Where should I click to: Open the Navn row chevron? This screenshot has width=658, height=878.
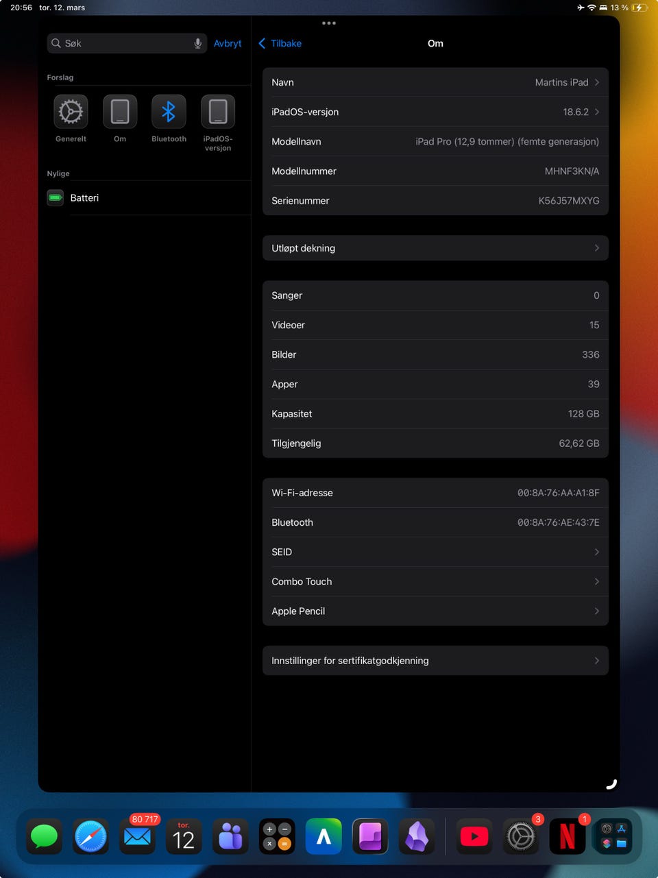pyautogui.click(x=597, y=82)
